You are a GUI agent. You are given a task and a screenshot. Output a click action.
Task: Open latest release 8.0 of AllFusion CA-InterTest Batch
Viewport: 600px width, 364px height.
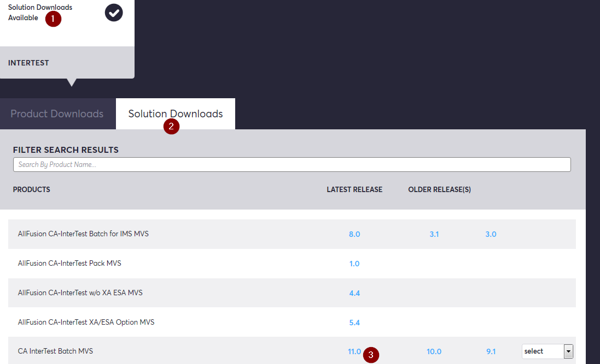[x=354, y=234]
